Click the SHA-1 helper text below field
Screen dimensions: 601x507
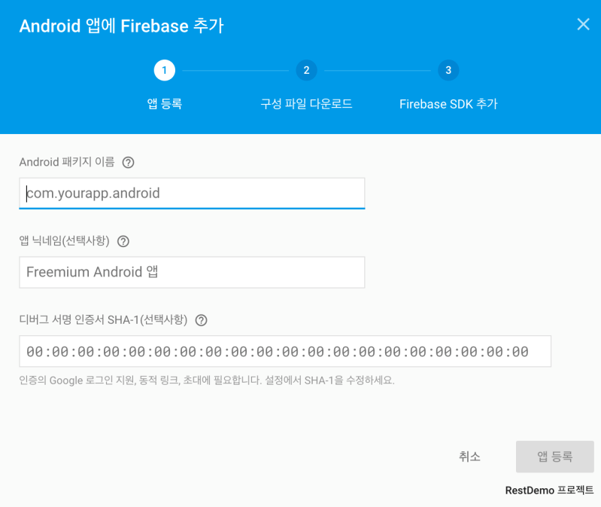(x=207, y=380)
